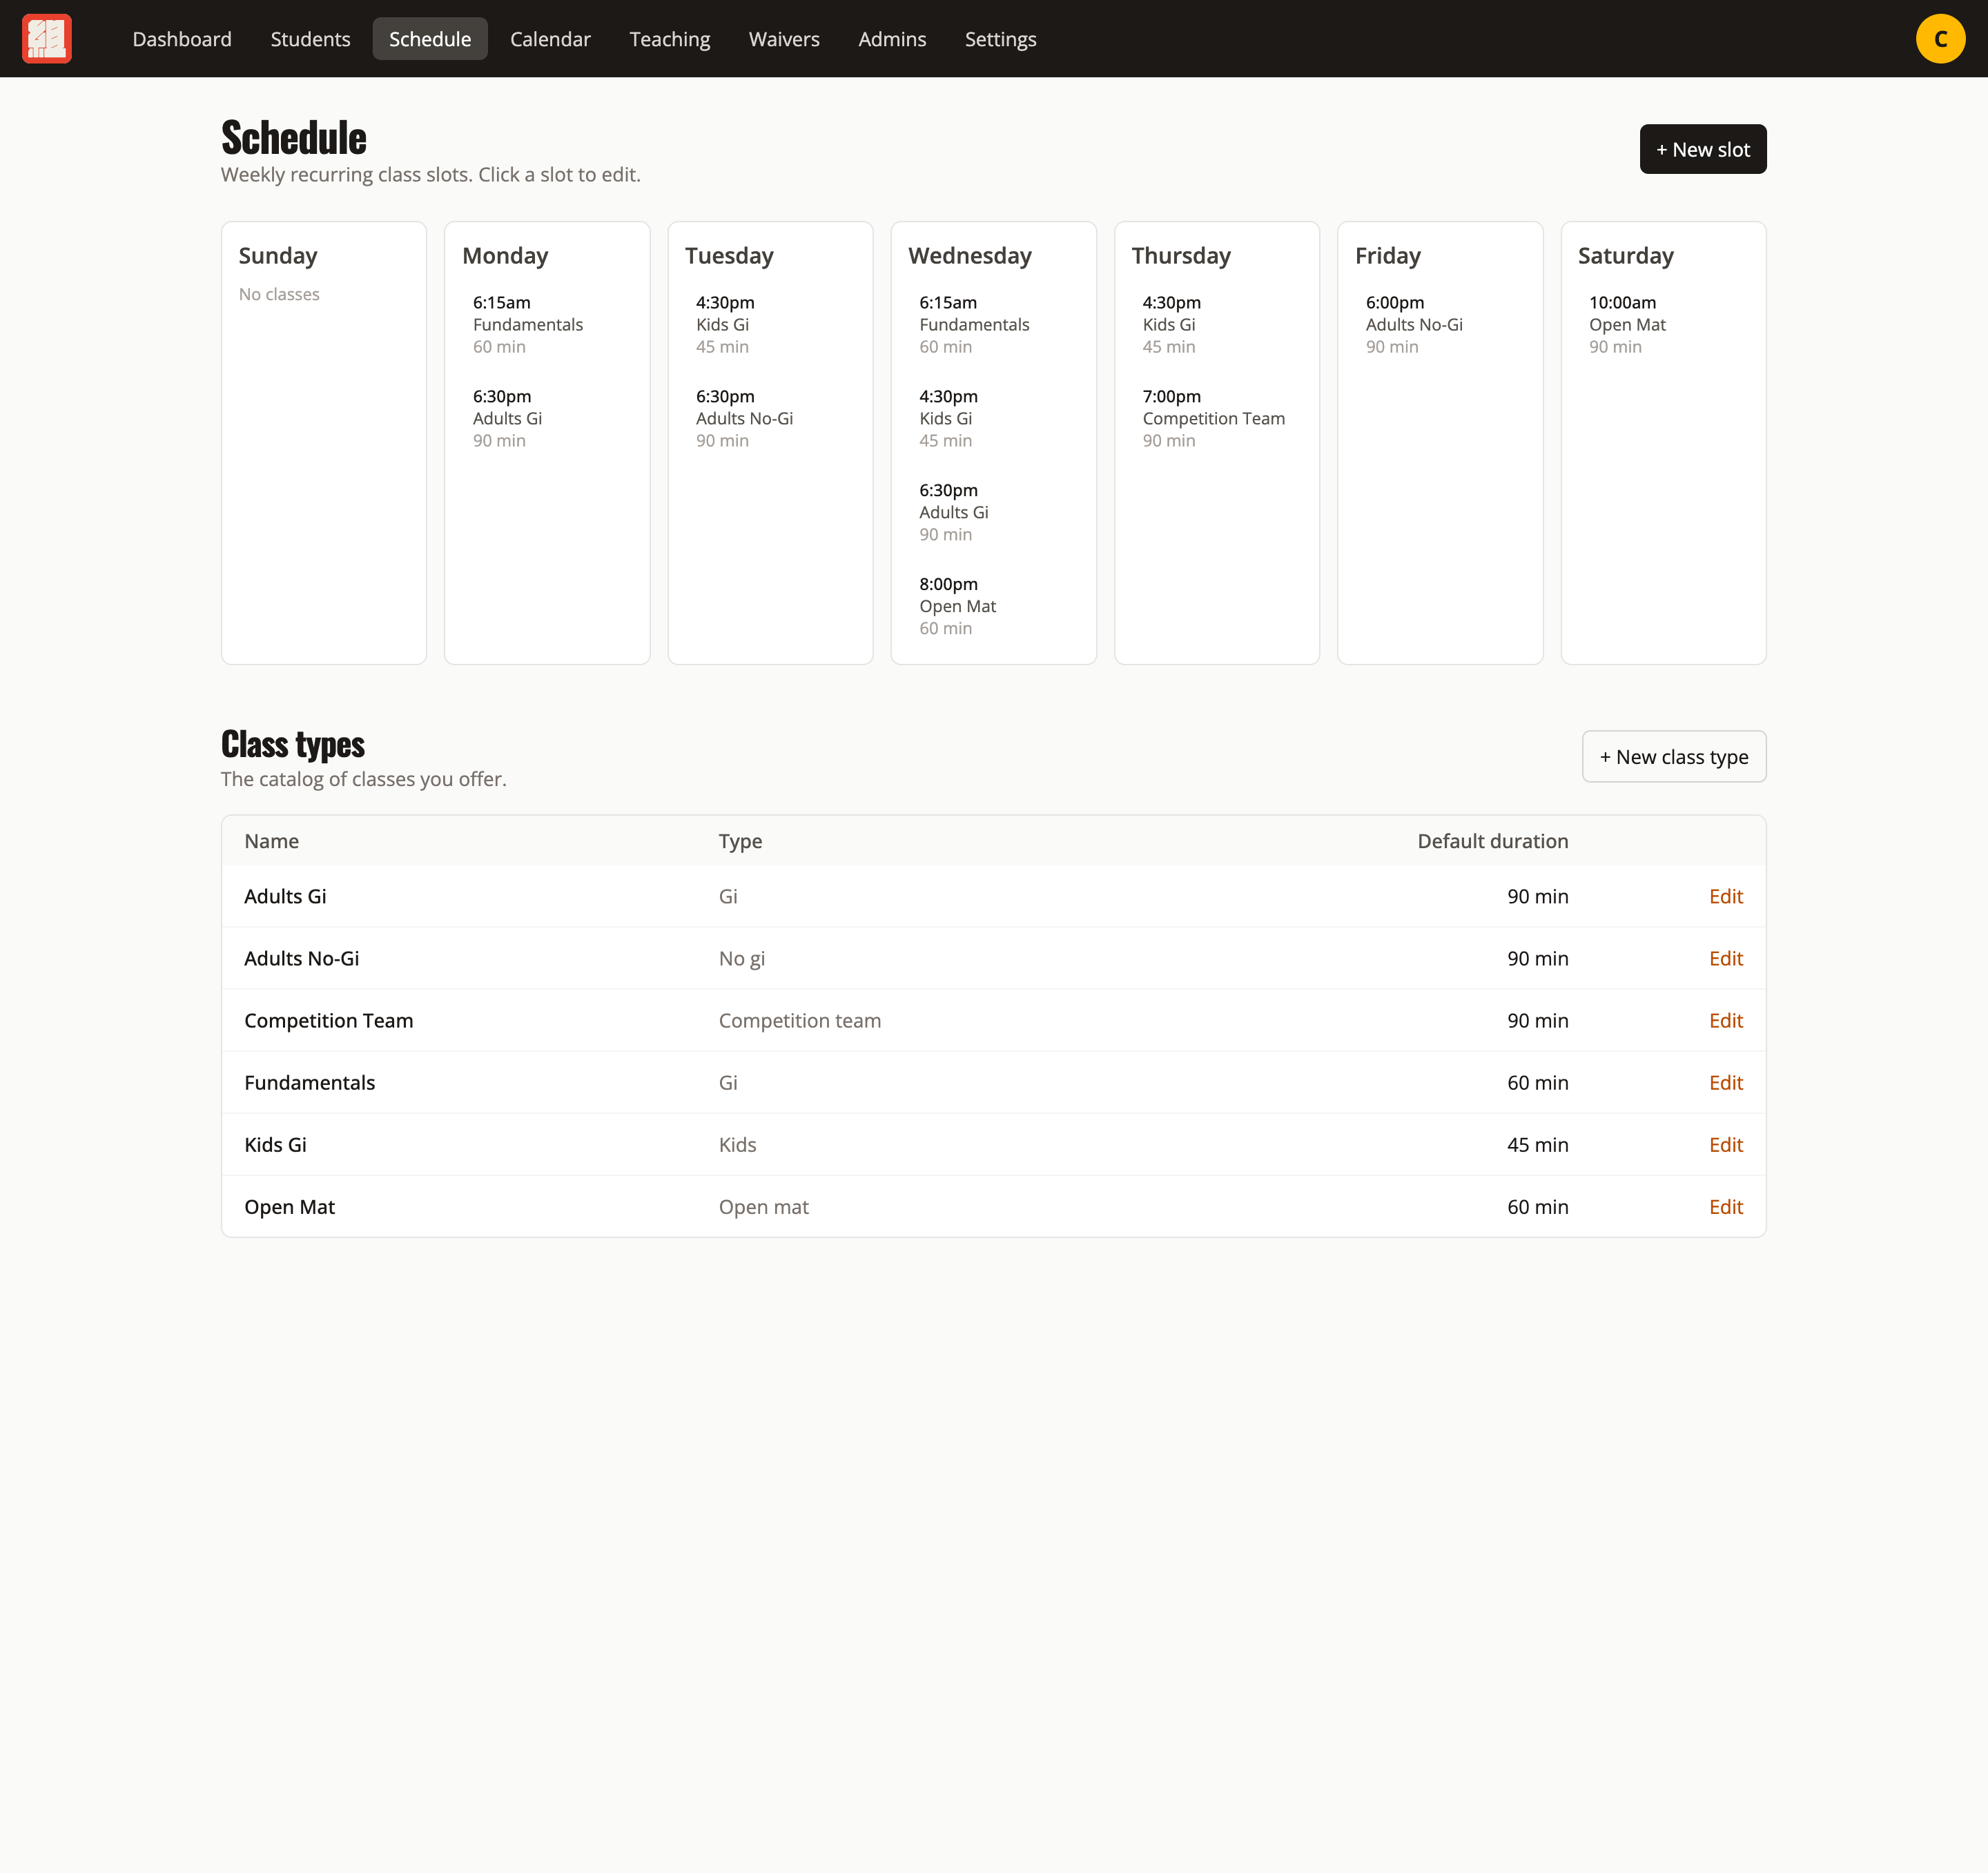Open the Students nav item

pos(310,39)
